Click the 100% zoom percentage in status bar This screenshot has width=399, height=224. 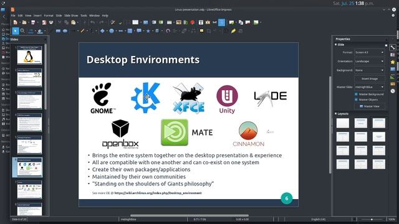(392, 220)
